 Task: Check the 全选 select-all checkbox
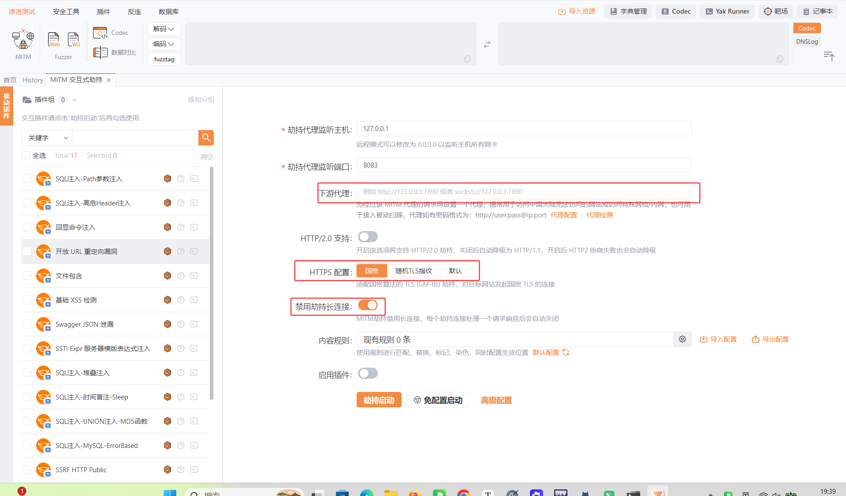[26, 155]
